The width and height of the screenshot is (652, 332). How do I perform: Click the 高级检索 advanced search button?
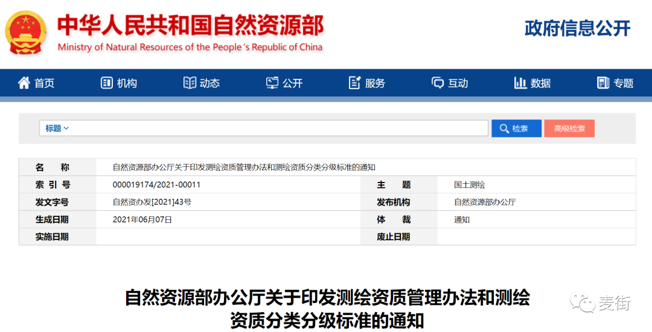click(x=569, y=129)
